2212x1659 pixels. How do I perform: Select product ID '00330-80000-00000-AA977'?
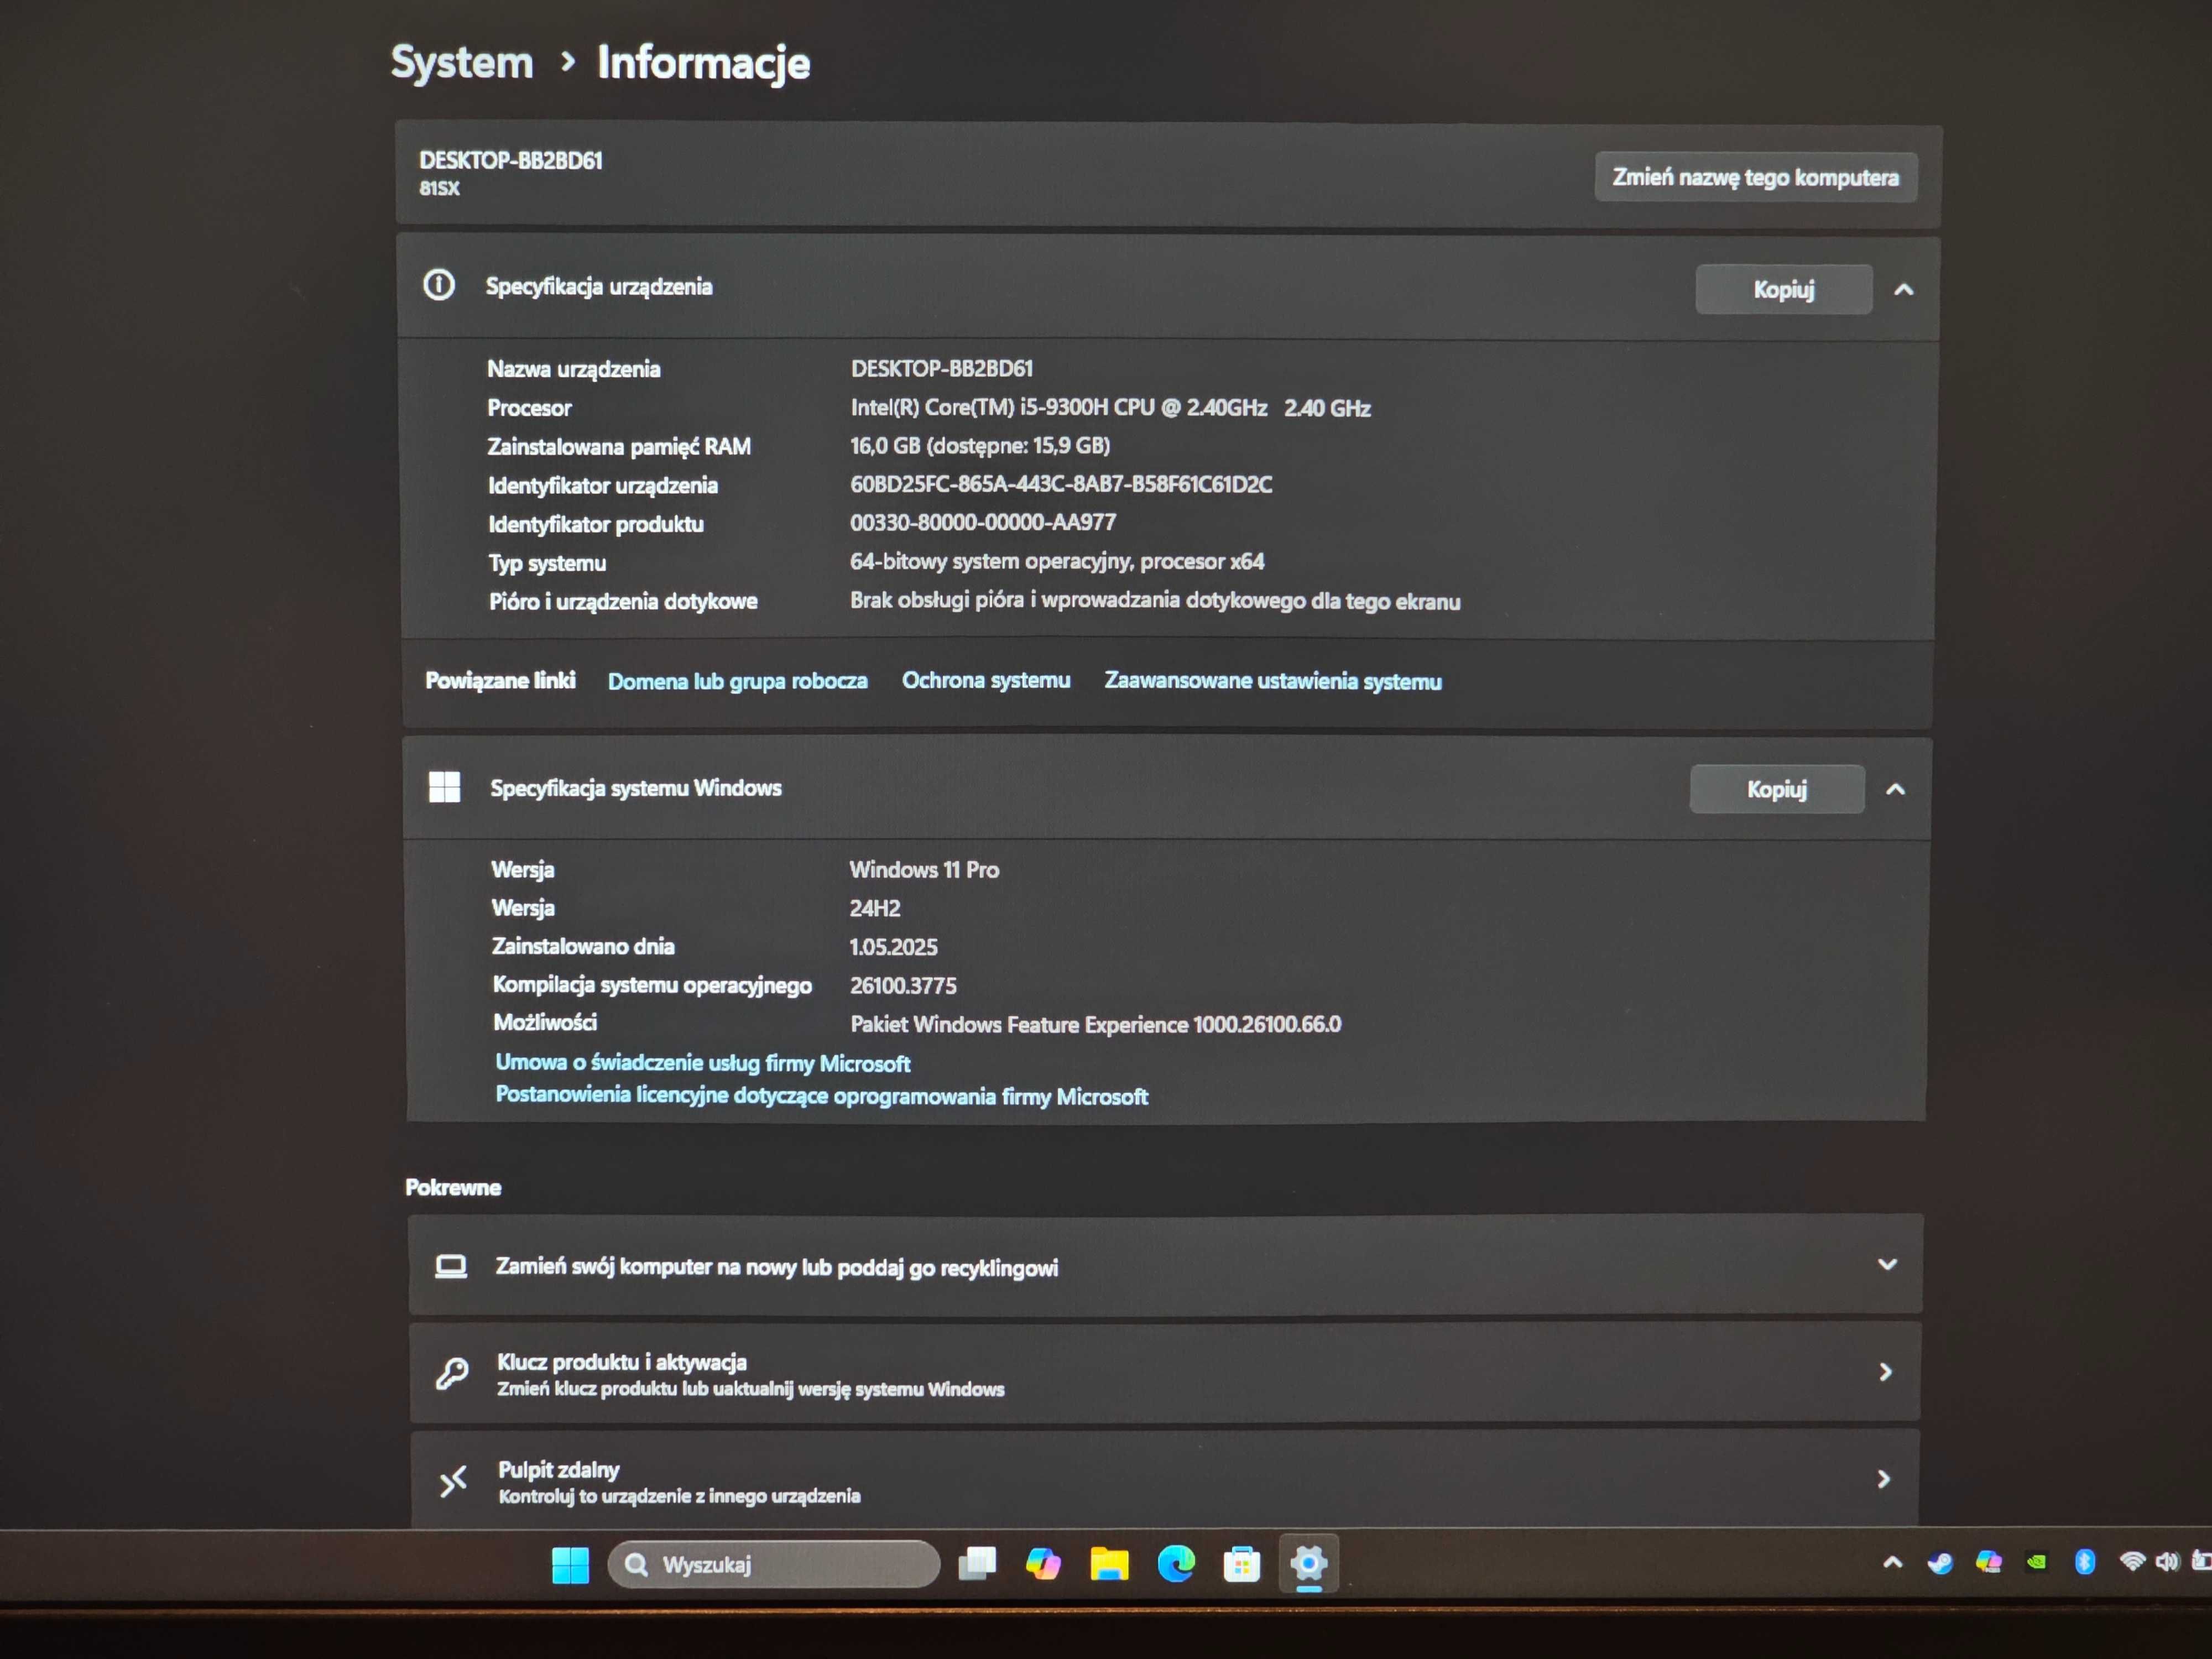click(983, 522)
